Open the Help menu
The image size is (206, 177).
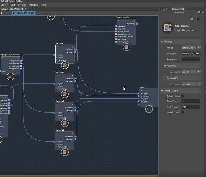(x=43, y=5)
